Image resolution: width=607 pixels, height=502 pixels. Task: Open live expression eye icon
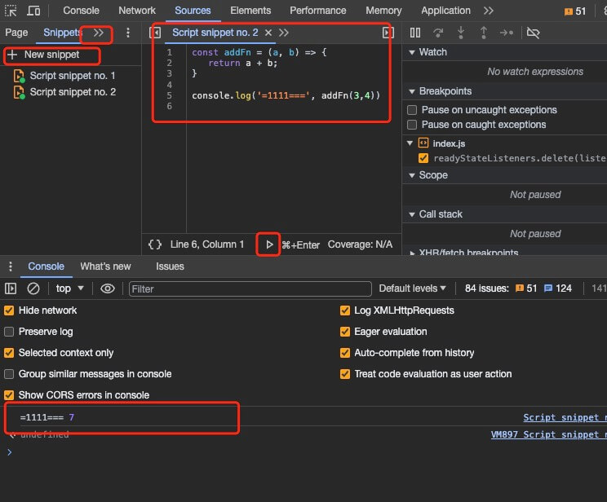(107, 288)
